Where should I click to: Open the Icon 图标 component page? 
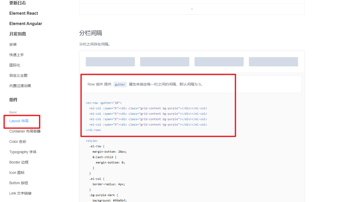point(17,173)
